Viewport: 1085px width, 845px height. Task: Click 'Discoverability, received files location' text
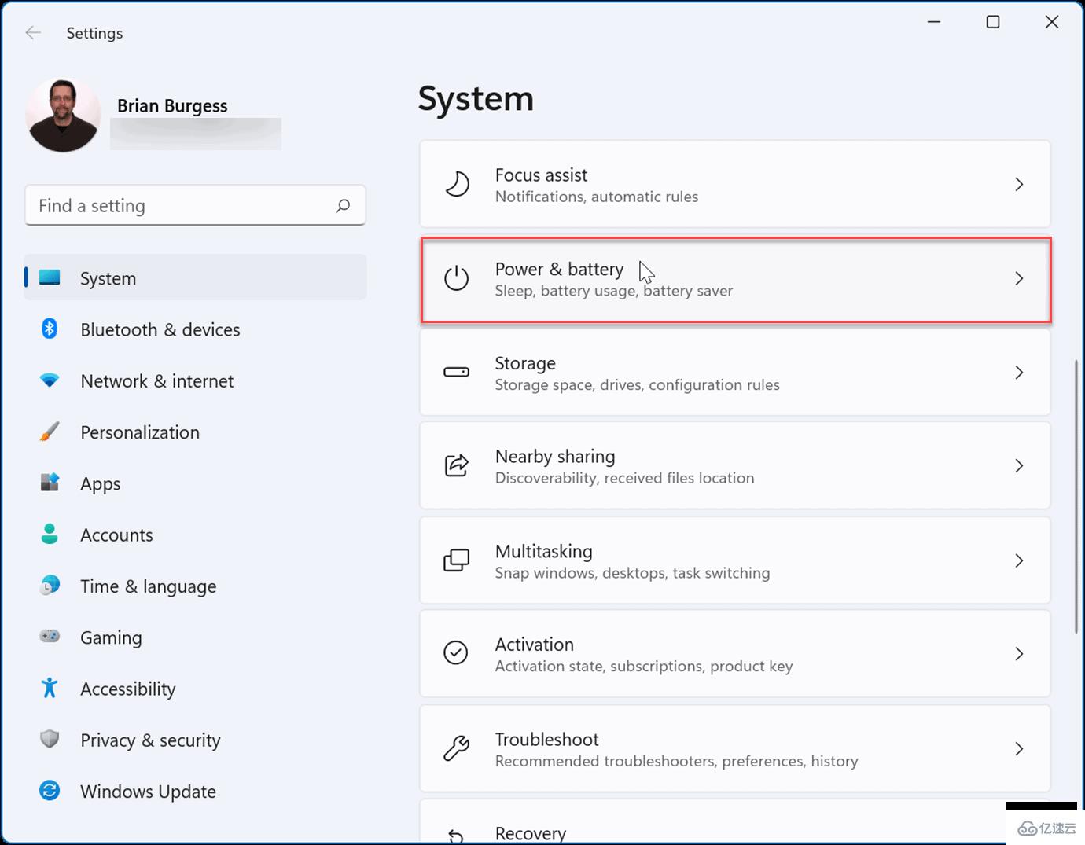point(625,478)
